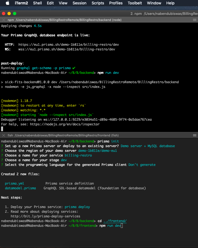Open the backend pane hamburger menu

tap(195, 20)
